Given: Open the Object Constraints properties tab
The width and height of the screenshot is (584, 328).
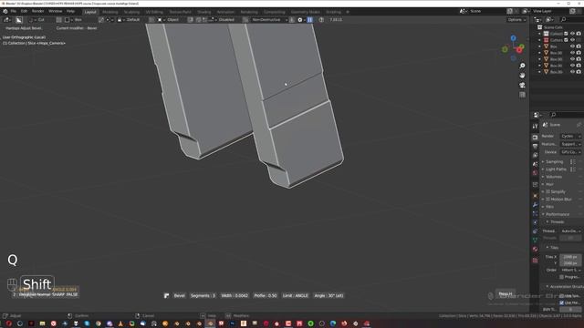Looking at the screenshot, I should click(535, 231).
